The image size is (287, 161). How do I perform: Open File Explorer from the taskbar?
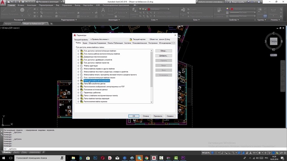(x=73, y=158)
